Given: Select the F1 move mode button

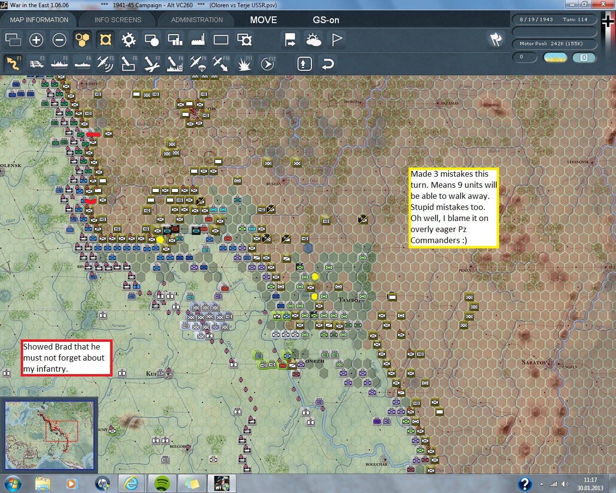Looking at the screenshot, I should [13, 63].
